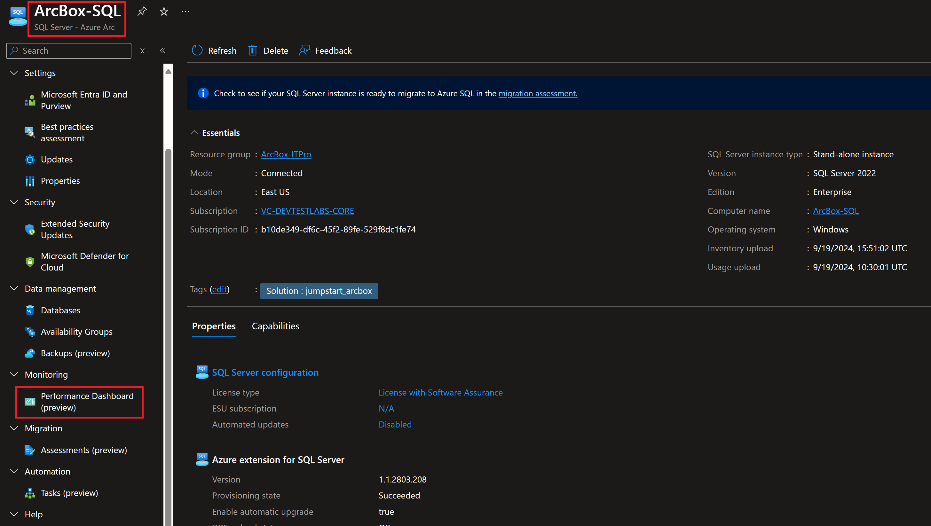Open the more options ellipsis
Screen dimensions: 931x526
tap(185, 11)
